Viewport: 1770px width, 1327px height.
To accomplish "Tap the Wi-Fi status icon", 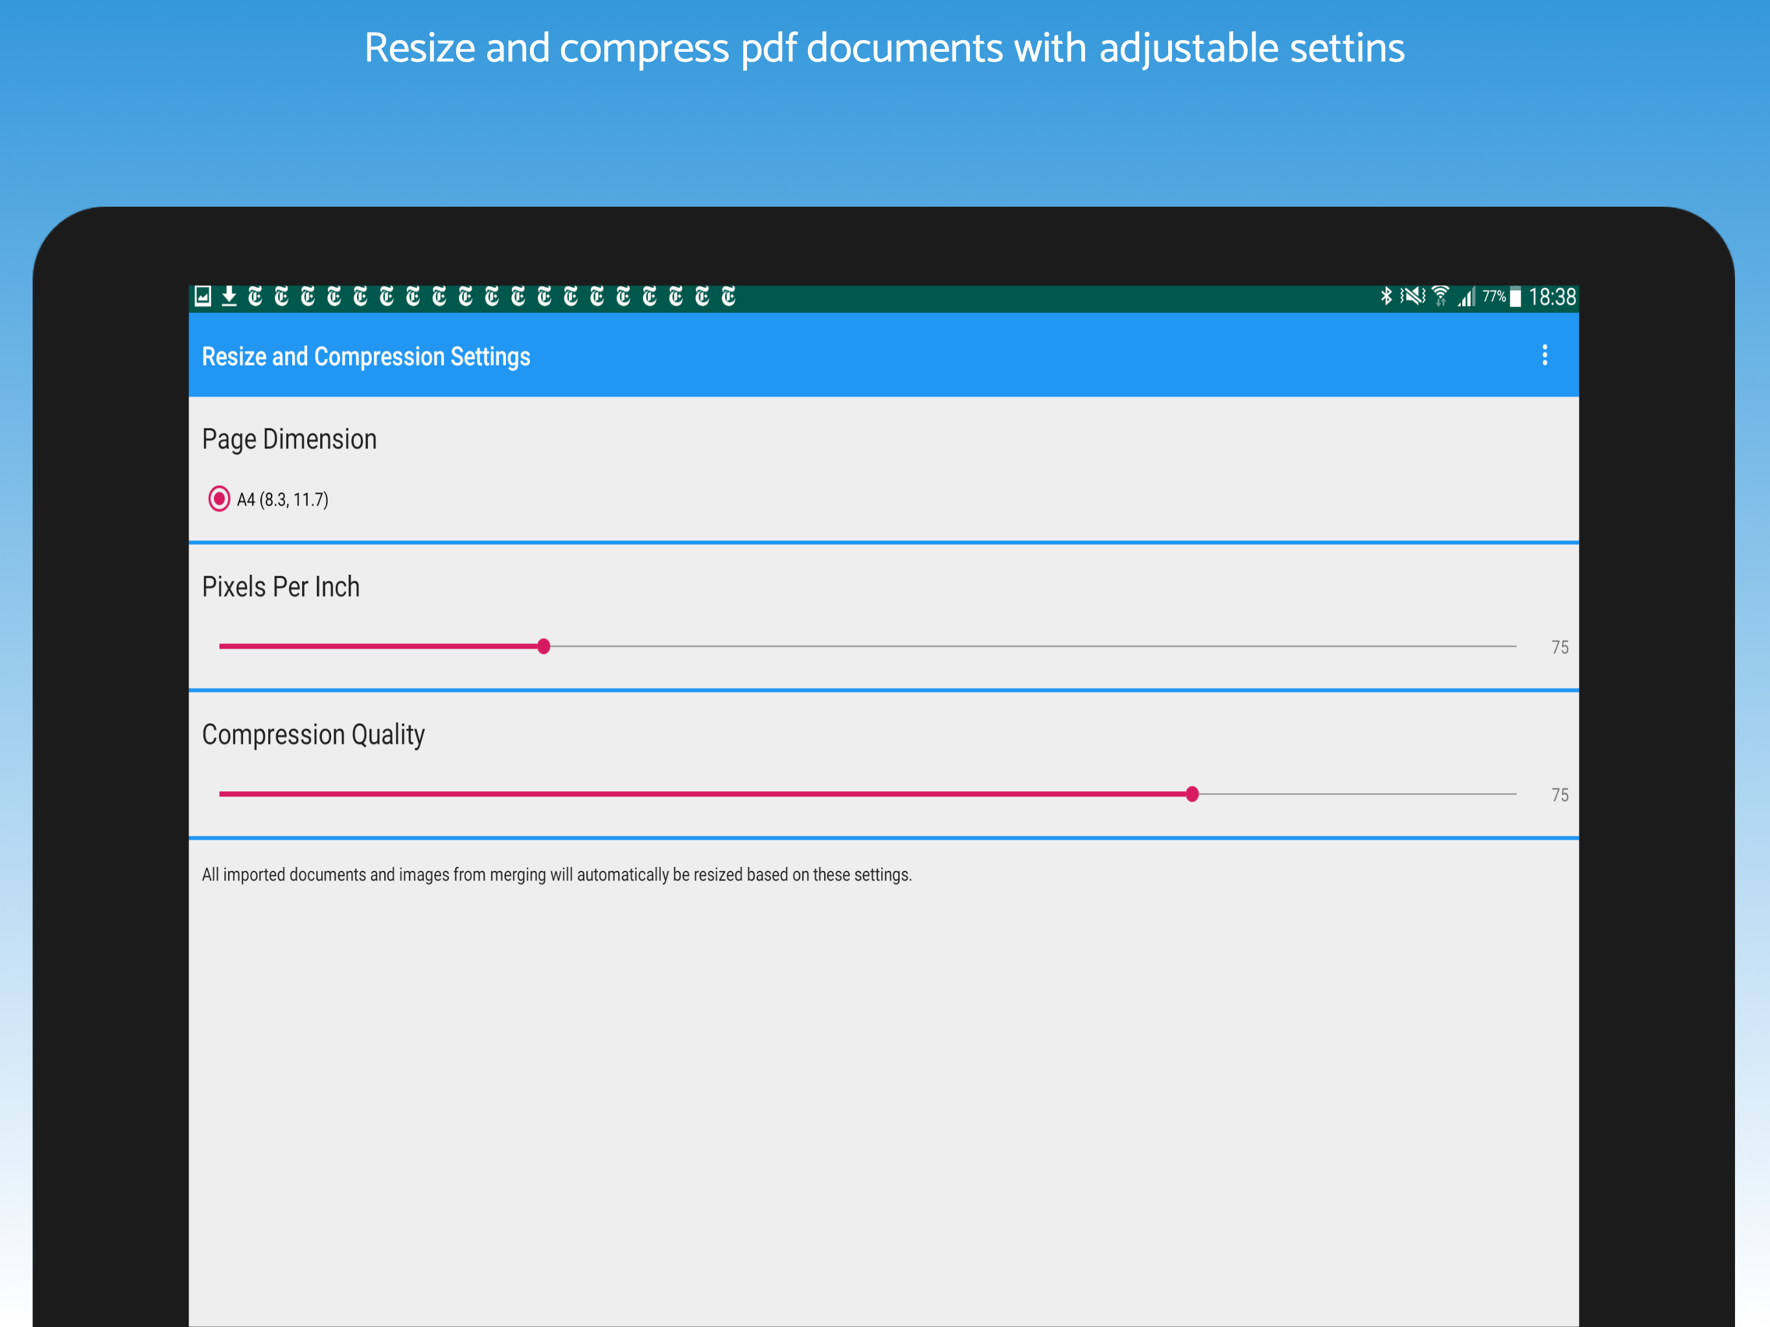I will tap(1440, 296).
